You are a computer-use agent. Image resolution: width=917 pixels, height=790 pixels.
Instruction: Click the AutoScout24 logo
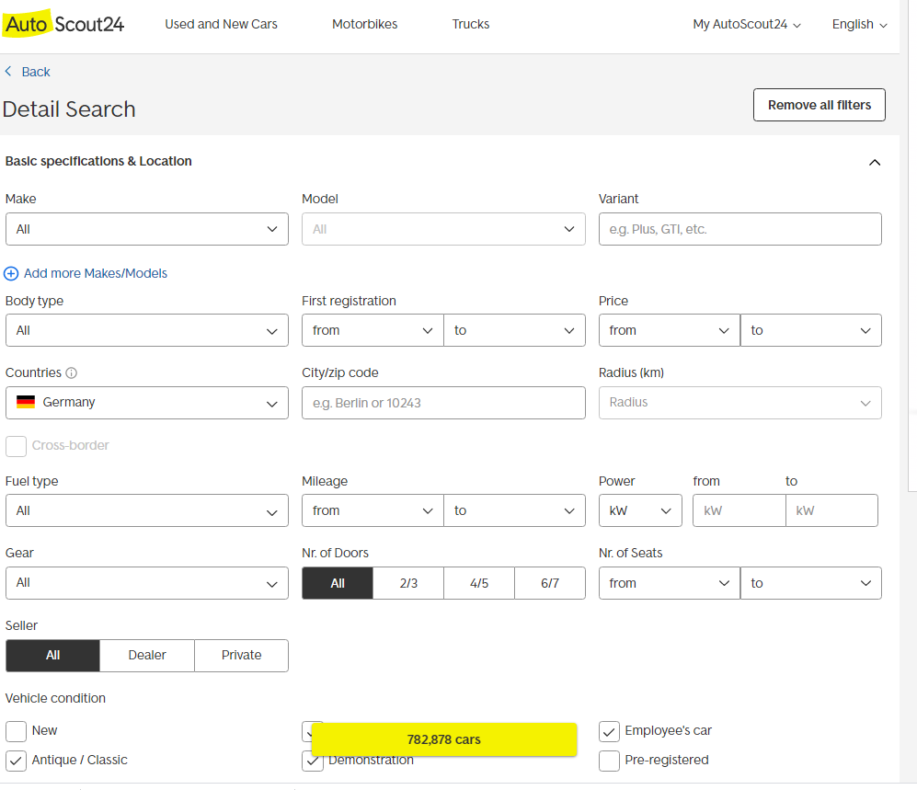click(63, 24)
